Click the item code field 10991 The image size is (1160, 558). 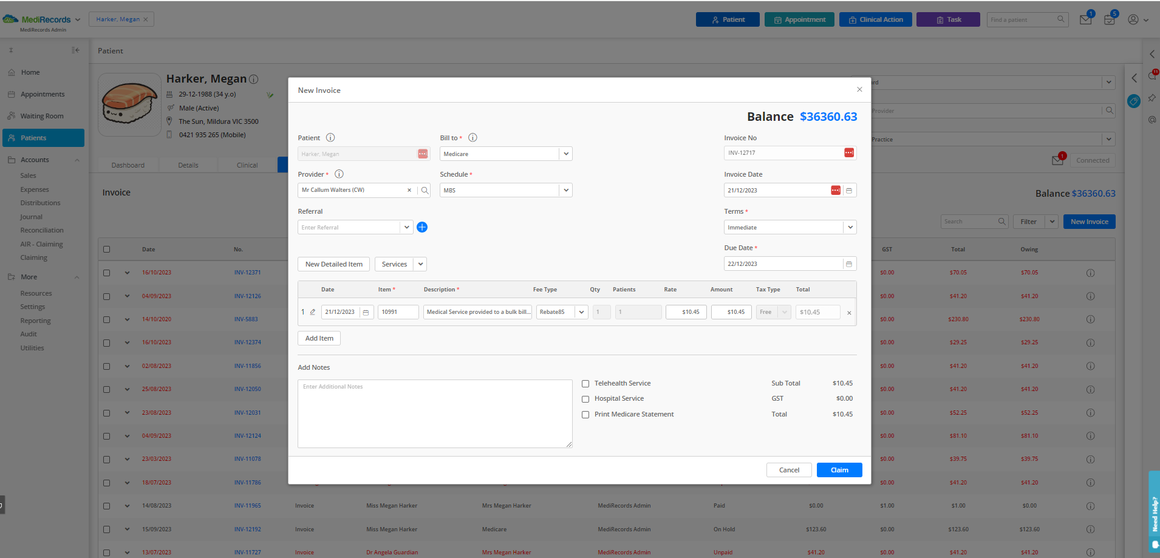[398, 312]
